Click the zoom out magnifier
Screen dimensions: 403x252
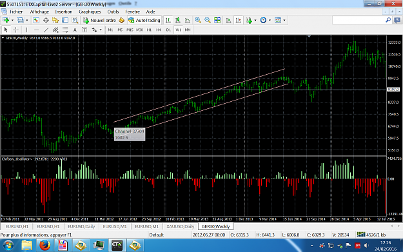tap(208, 20)
